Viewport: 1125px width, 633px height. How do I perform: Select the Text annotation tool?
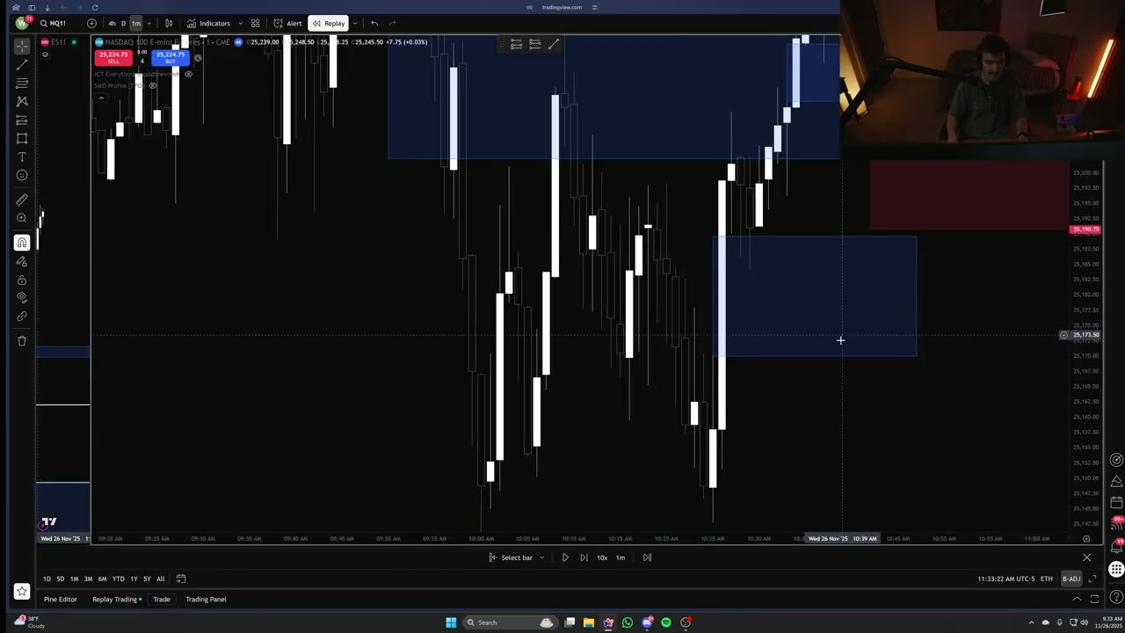[22, 156]
